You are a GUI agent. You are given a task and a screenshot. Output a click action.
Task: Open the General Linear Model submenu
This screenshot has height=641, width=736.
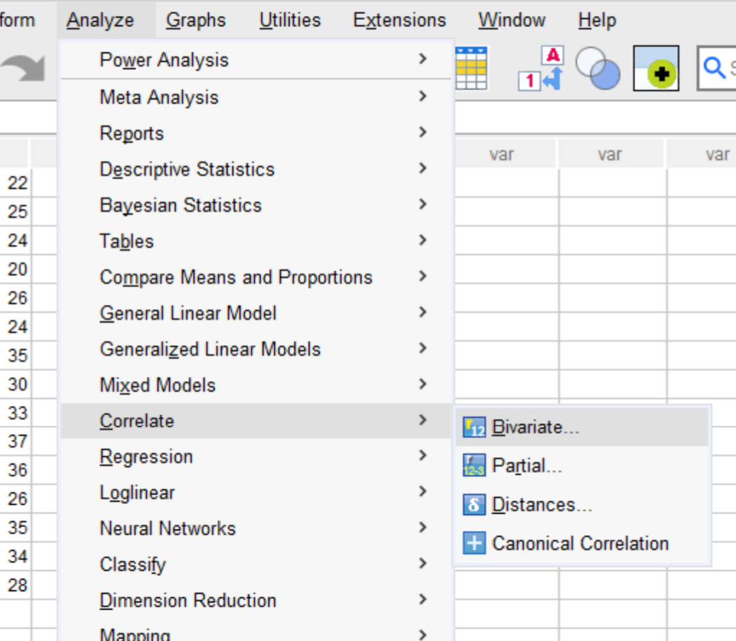(x=256, y=314)
